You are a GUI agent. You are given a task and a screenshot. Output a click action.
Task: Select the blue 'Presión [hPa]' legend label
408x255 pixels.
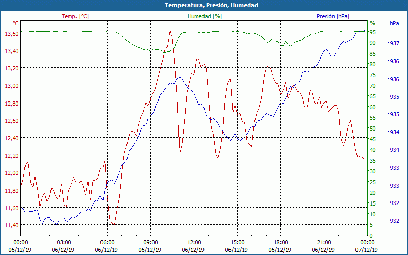click(x=333, y=16)
